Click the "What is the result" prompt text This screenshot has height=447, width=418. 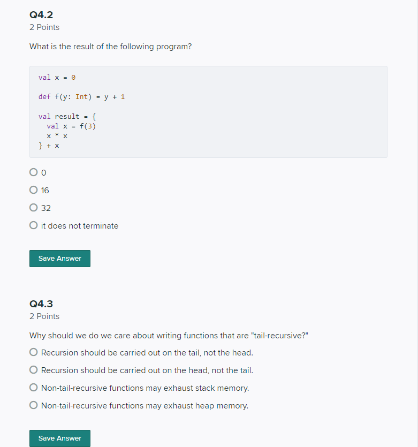pos(110,47)
